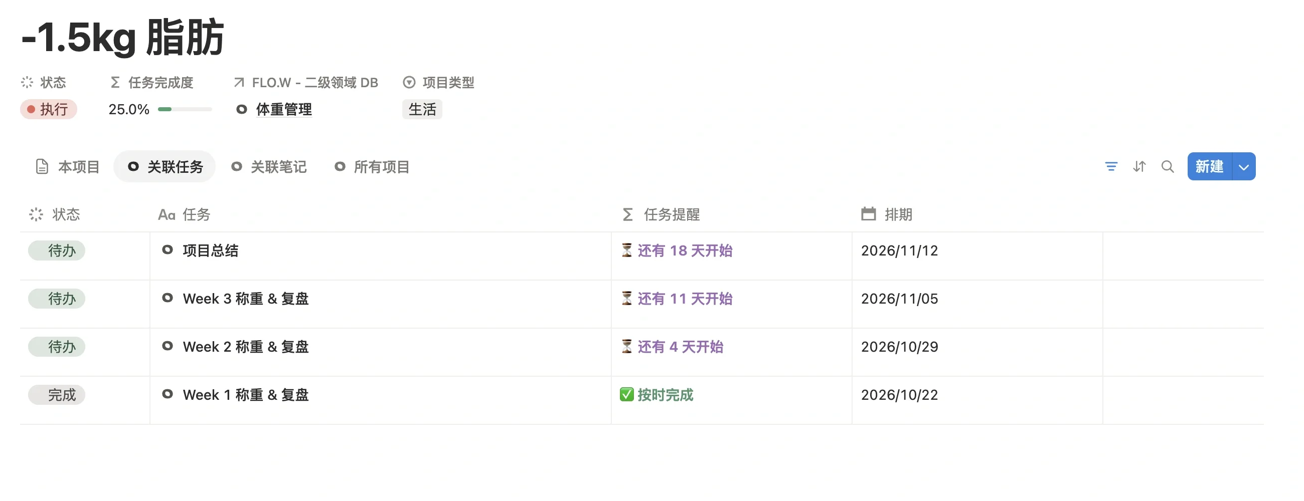
Task: Switch to the 本项目 tab
Action: coord(67,166)
